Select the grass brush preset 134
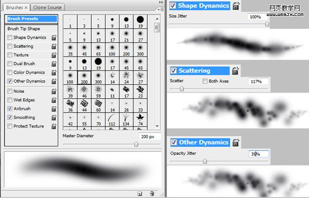The width and height of the screenshot is (309, 198). pos(126,119)
